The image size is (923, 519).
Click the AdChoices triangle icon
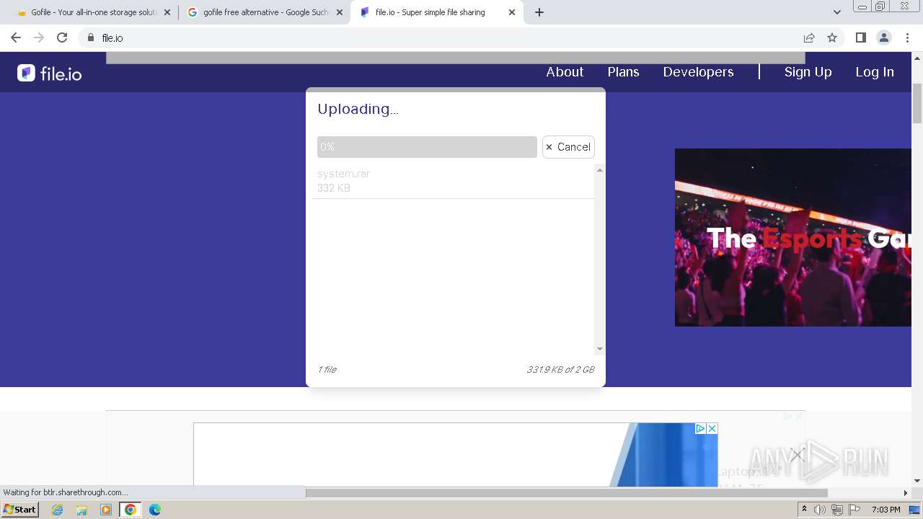point(699,428)
